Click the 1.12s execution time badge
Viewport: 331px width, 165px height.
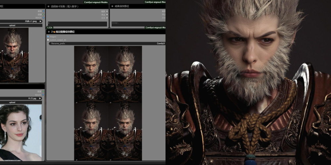coord(50,27)
